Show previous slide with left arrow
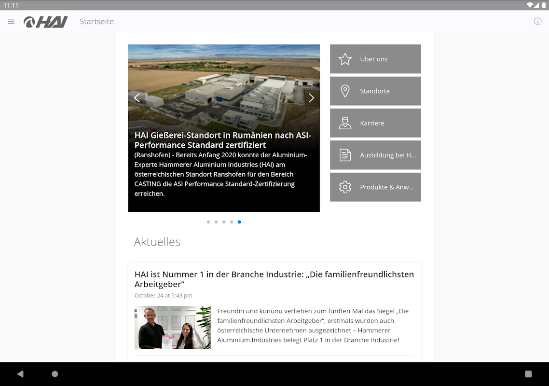Viewport: 549px width, 386px height. (x=137, y=98)
